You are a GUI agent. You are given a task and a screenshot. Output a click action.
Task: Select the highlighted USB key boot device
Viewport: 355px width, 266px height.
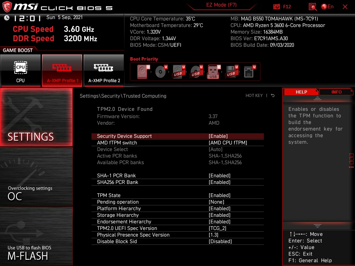(214, 72)
